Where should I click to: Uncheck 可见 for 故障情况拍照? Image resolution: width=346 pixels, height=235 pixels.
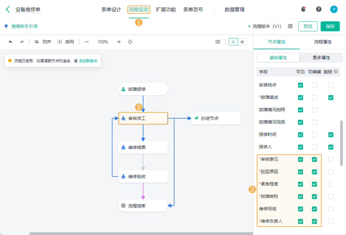300,110
